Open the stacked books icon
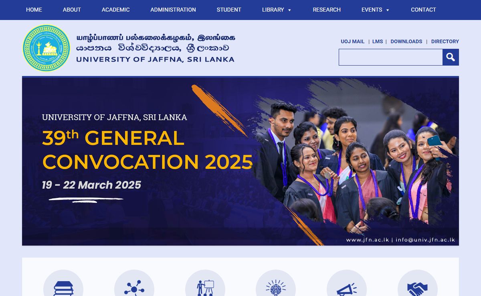The height and width of the screenshot is (296, 481). 63,286
